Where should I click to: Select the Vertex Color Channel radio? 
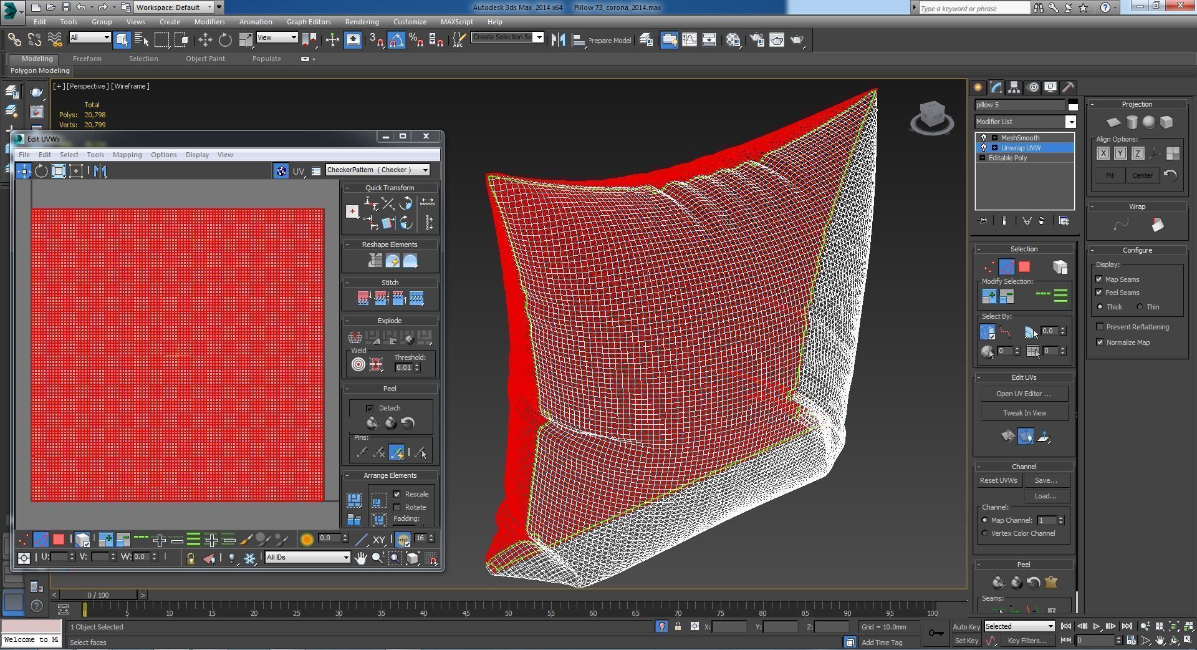tap(985, 533)
